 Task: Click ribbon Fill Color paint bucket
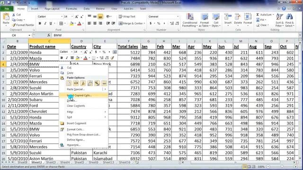click(x=71, y=24)
